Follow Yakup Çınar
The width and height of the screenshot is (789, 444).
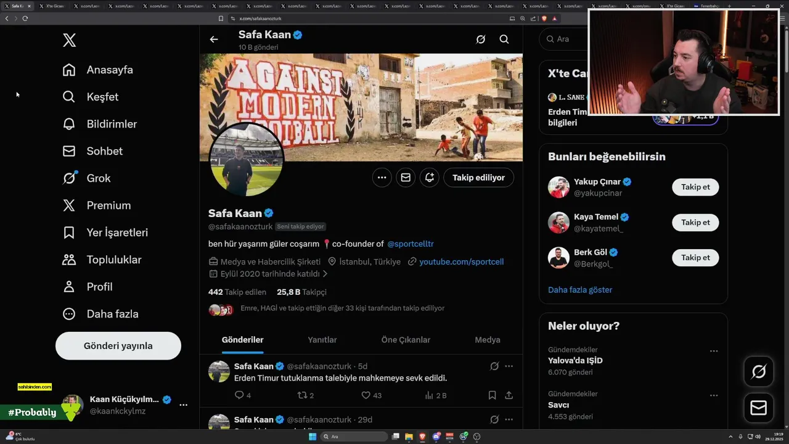[x=695, y=187]
